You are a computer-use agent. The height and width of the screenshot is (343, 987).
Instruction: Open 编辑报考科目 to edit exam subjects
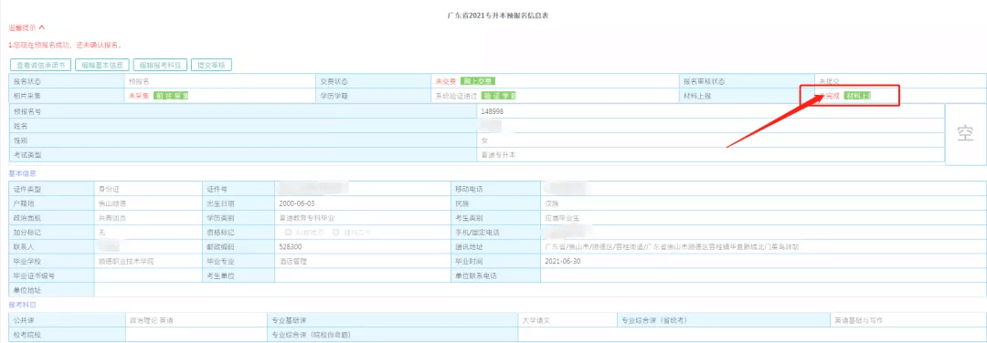[x=160, y=65]
